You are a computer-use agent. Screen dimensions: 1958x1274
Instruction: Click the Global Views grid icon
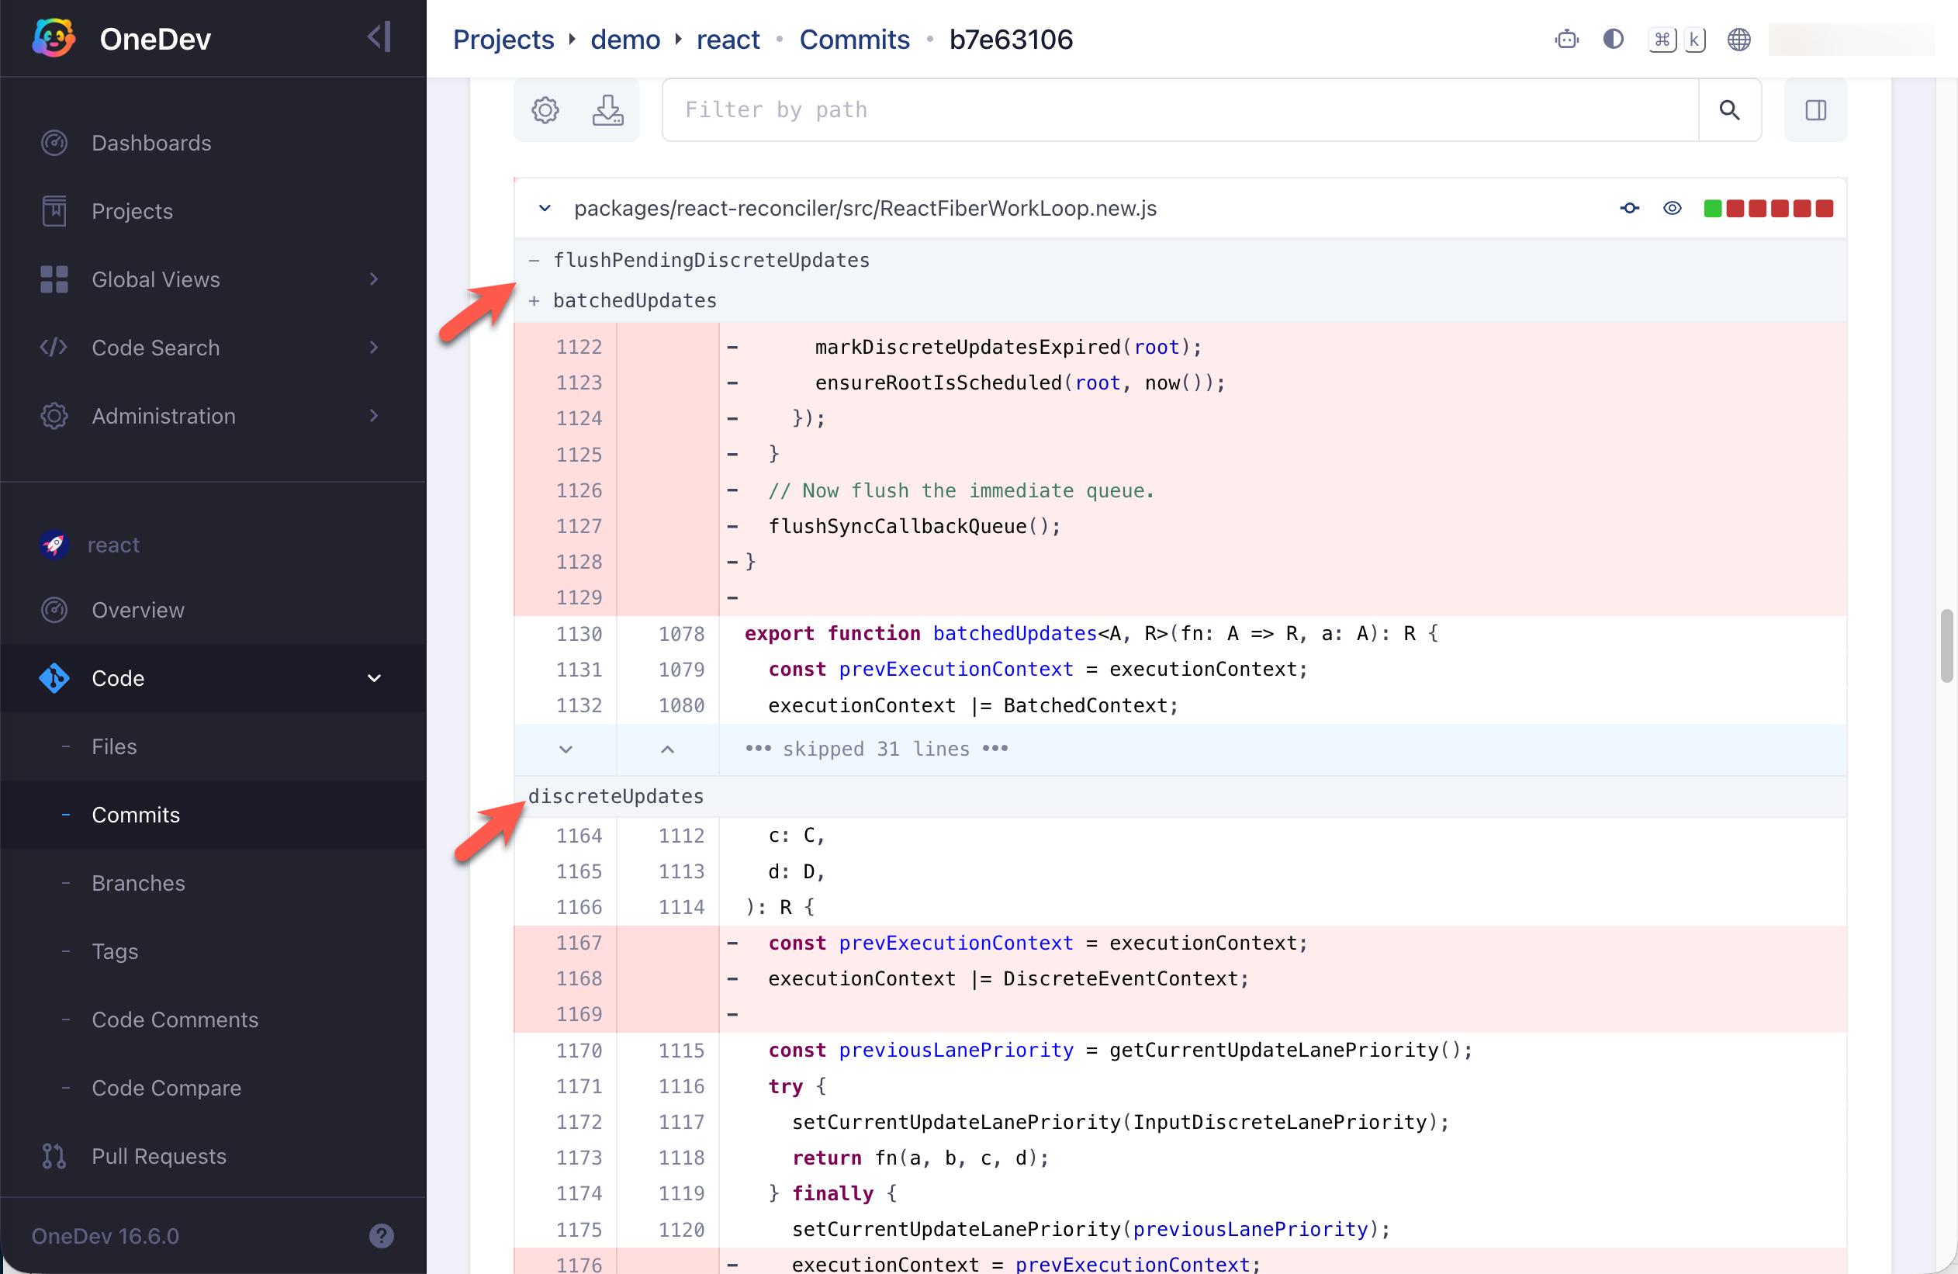[54, 279]
